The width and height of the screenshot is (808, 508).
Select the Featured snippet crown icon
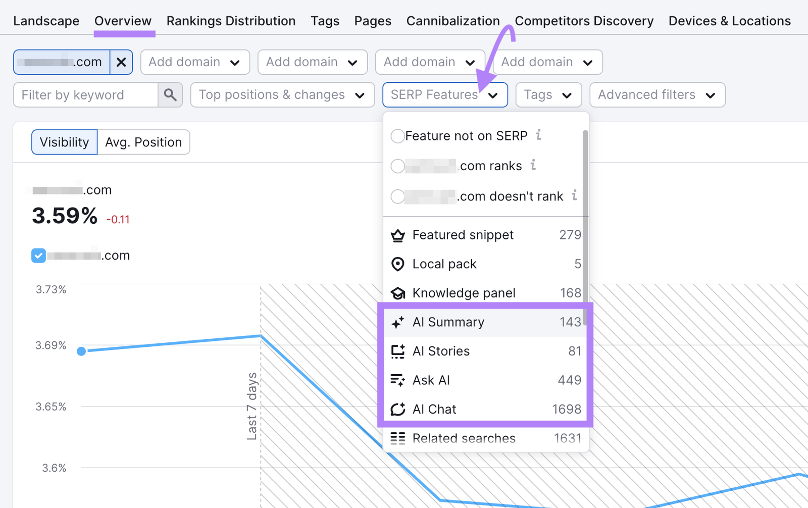[398, 234]
